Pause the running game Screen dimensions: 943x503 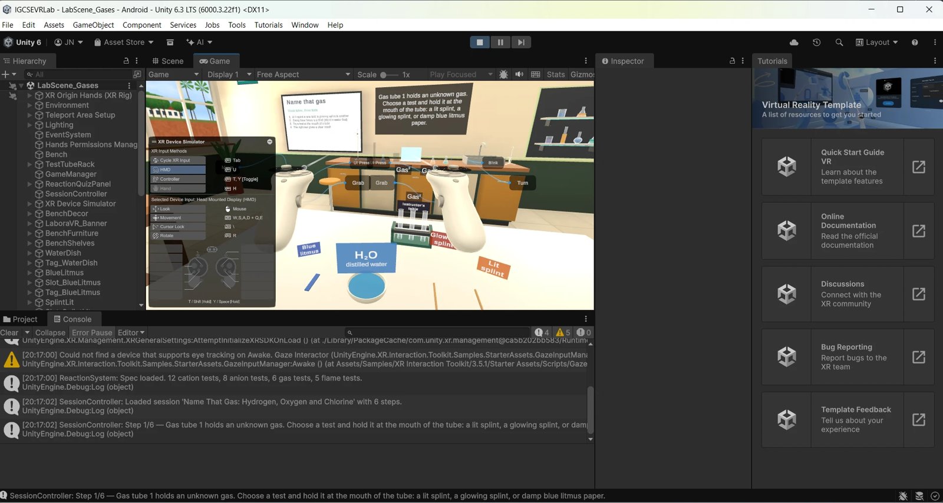(500, 42)
